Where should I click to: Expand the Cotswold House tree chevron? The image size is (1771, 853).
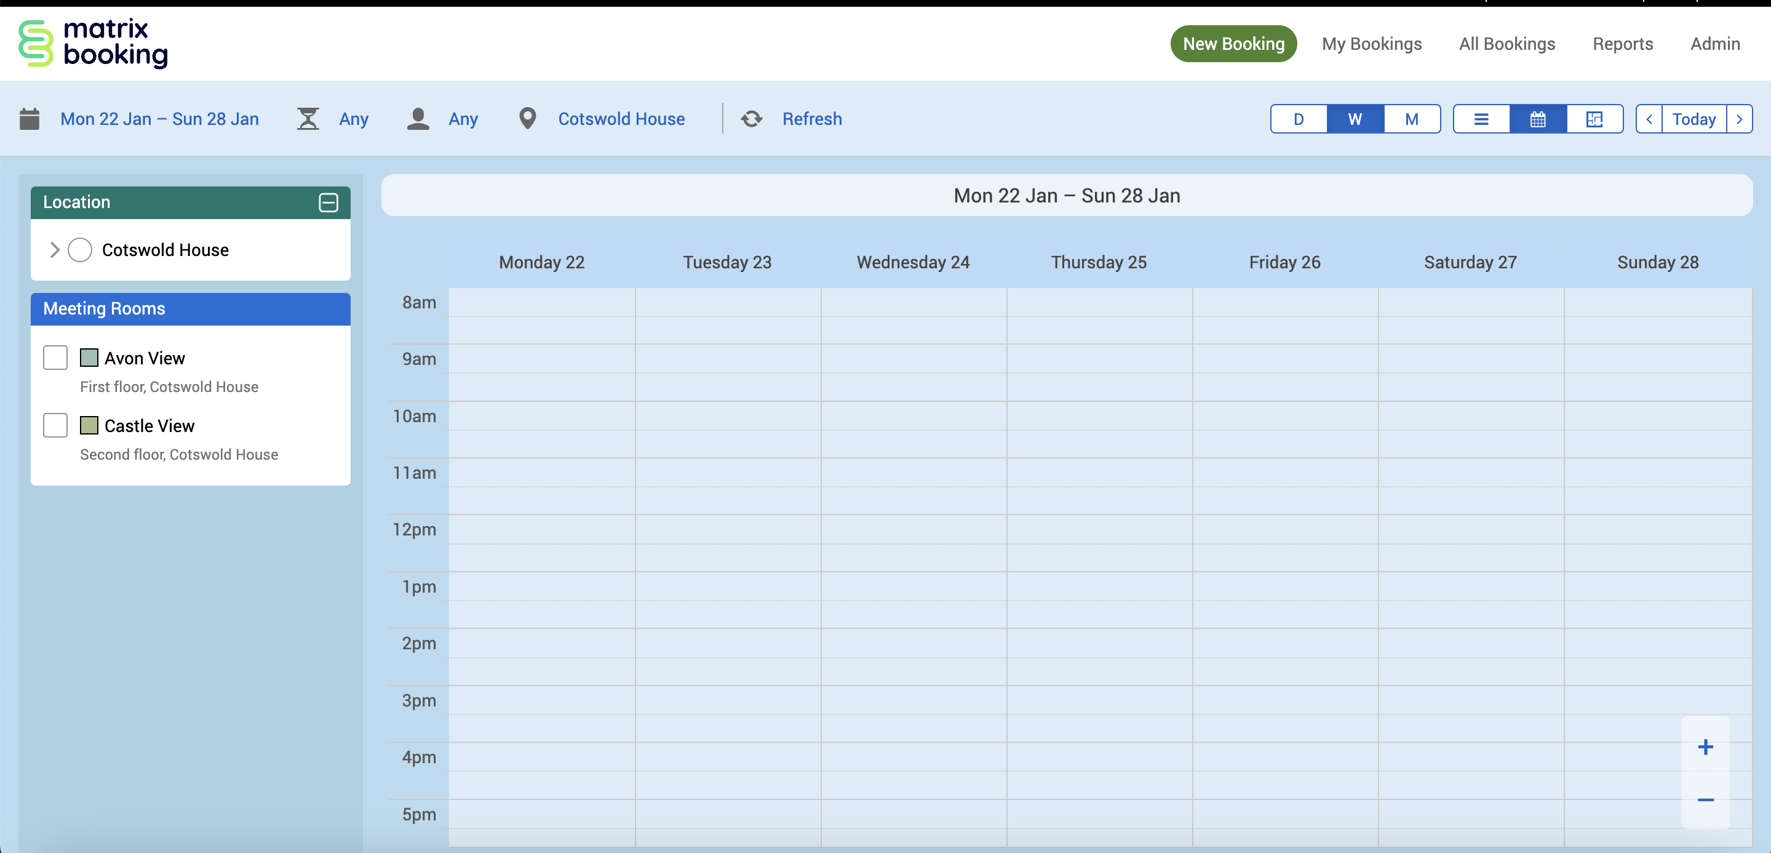[x=55, y=250]
